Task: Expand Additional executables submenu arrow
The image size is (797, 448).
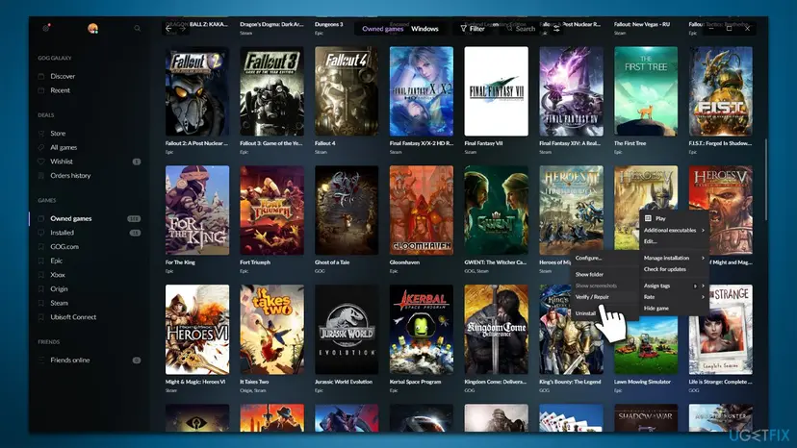Action: tap(703, 230)
